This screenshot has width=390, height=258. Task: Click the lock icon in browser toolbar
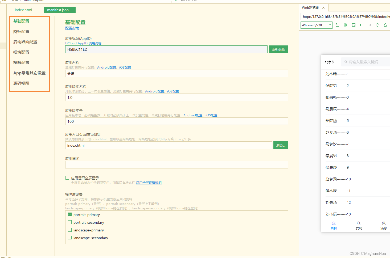385,25
